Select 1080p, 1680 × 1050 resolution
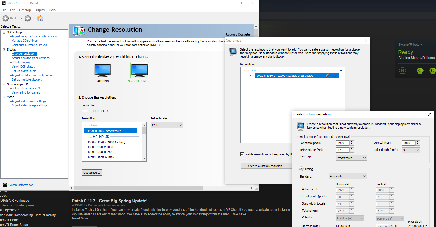Viewport: 436px width, 227px height. click(101, 157)
